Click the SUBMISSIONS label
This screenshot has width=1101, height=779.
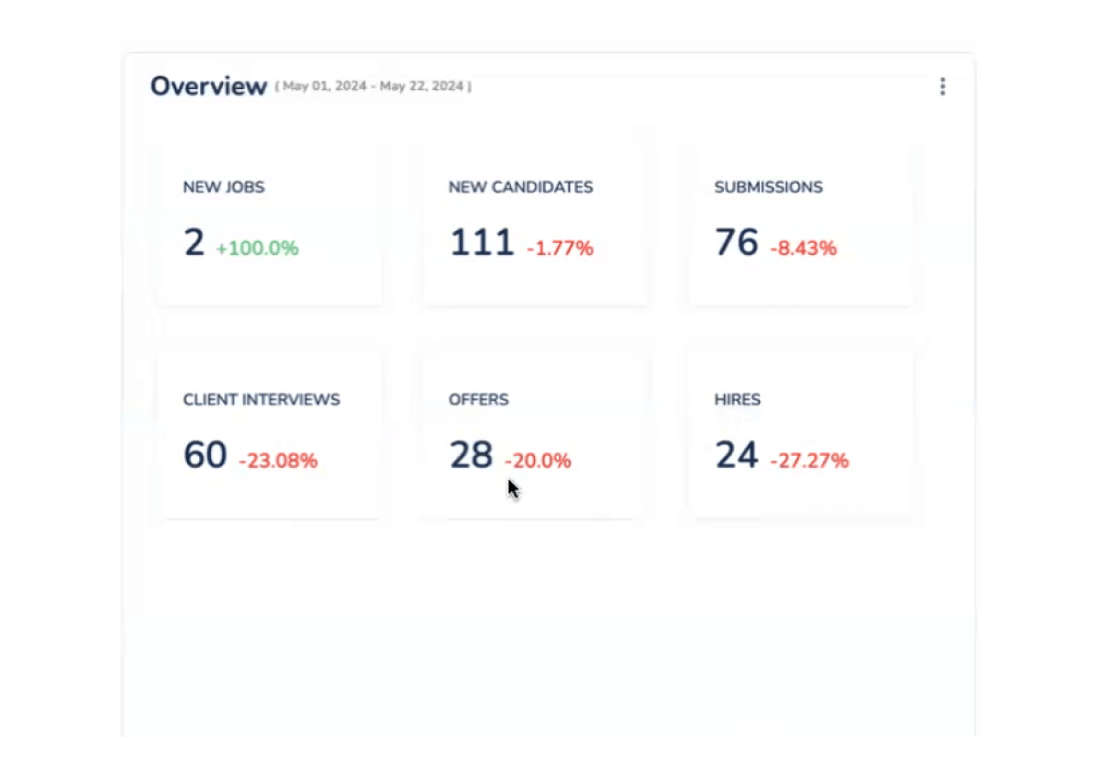pyautogui.click(x=768, y=187)
